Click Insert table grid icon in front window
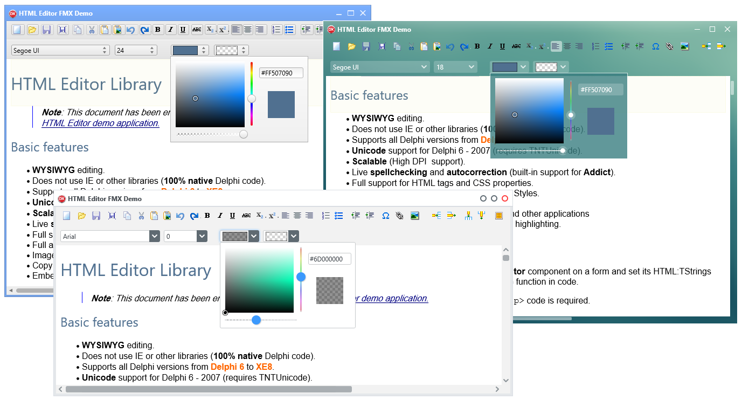Screen dimensions: 742x400 (x=499, y=216)
